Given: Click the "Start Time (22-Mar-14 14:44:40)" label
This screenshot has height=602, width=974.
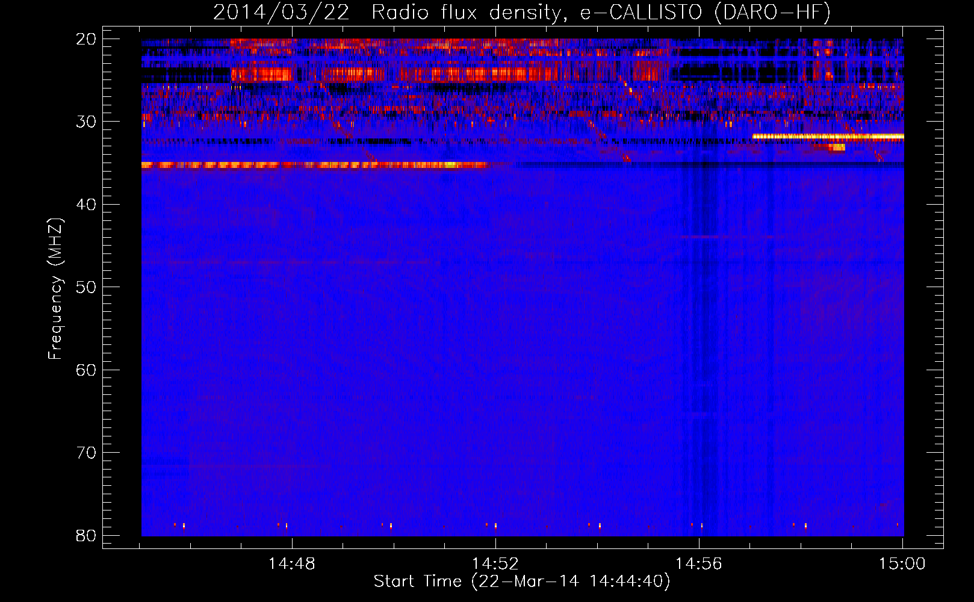Looking at the screenshot, I should (522, 582).
